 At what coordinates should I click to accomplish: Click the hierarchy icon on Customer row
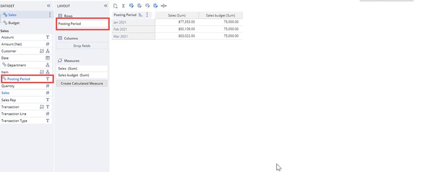47,51
